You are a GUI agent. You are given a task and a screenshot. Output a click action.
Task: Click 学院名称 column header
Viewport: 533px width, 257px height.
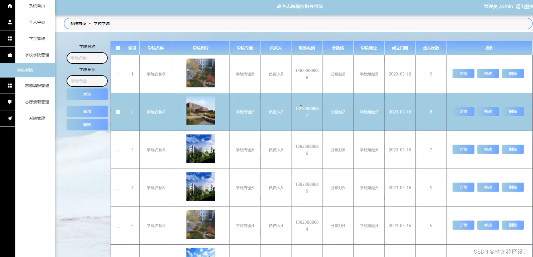[156, 48]
